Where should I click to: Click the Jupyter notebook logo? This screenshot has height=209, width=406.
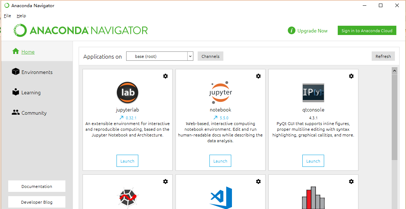(221, 93)
